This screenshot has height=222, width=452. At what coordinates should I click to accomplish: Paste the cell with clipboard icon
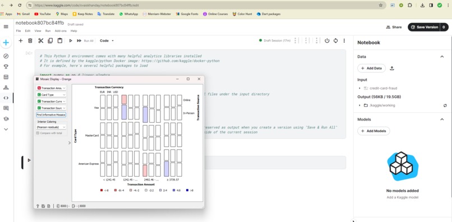click(x=59, y=41)
